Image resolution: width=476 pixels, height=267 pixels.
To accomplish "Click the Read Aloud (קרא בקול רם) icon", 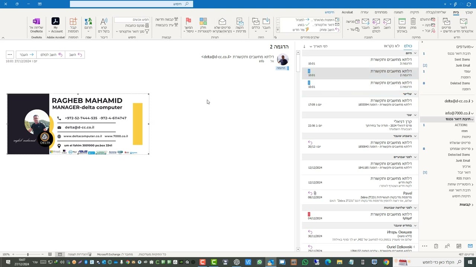I will click(x=104, y=22).
